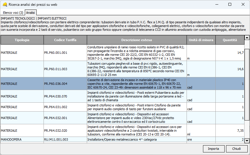Sort by Tipologia column header

[x=22, y=40]
